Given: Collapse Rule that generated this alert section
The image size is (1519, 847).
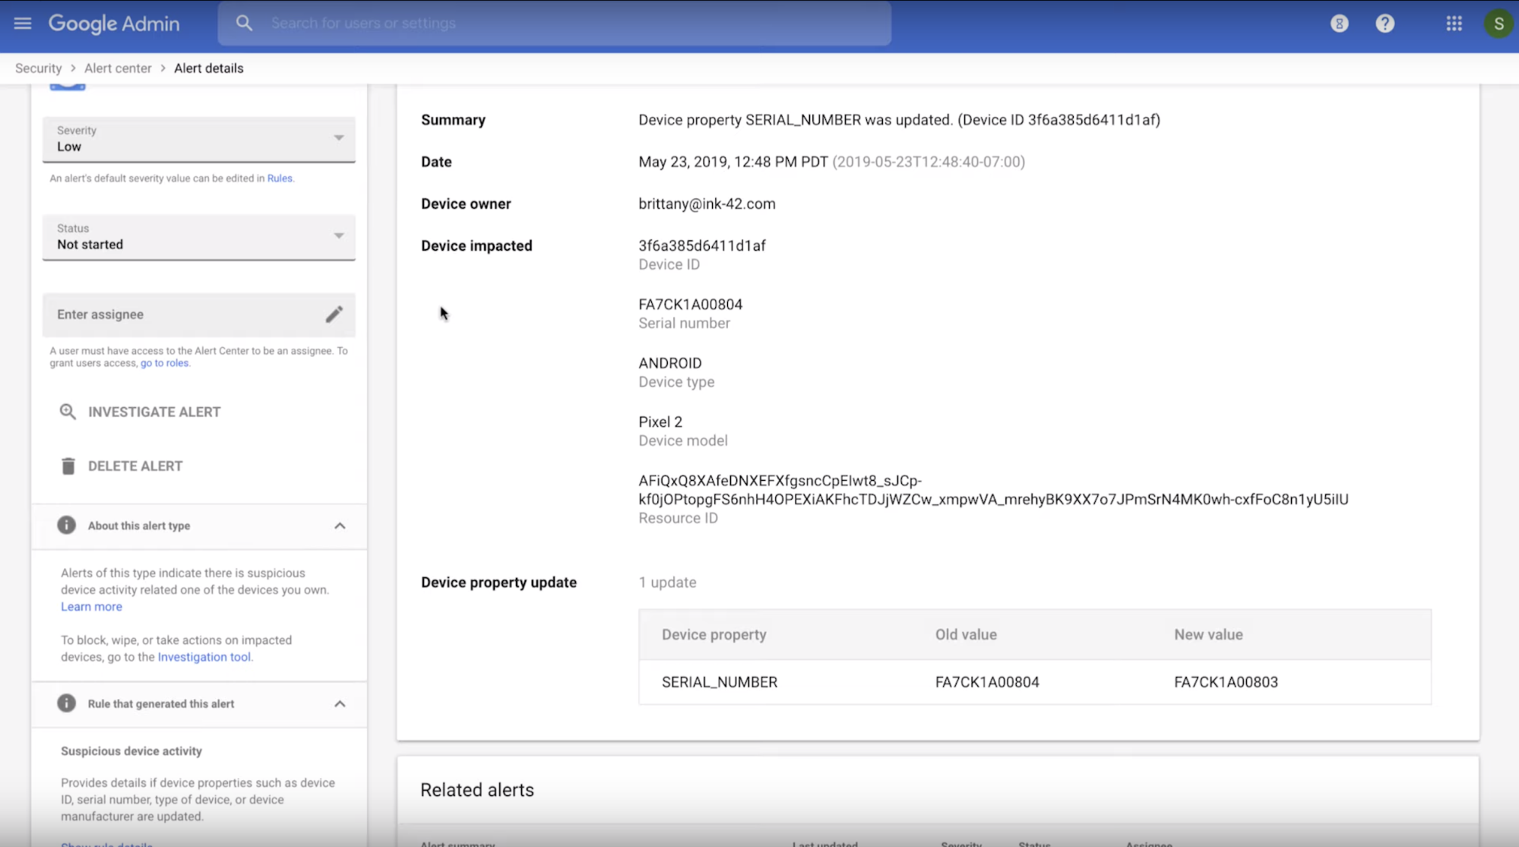Looking at the screenshot, I should [x=340, y=703].
